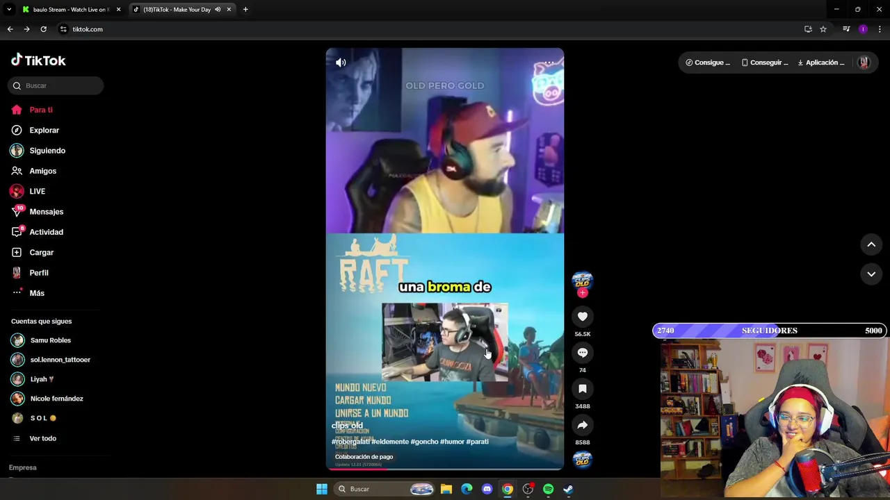Go back in Chrome
This screenshot has width=890, height=500.
(x=10, y=29)
